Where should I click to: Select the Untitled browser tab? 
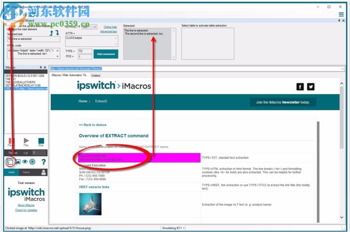click(x=95, y=75)
